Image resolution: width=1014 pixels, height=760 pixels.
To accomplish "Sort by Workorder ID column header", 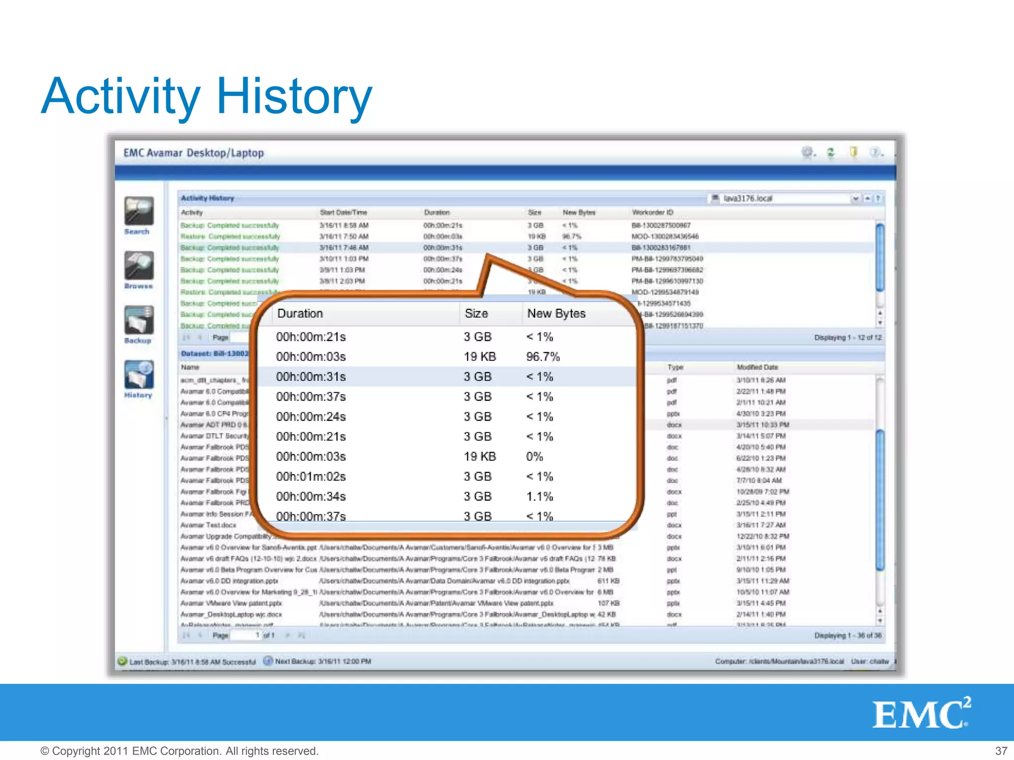I will pyautogui.click(x=652, y=212).
